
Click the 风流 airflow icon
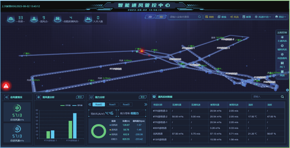(x=234, y=17)
